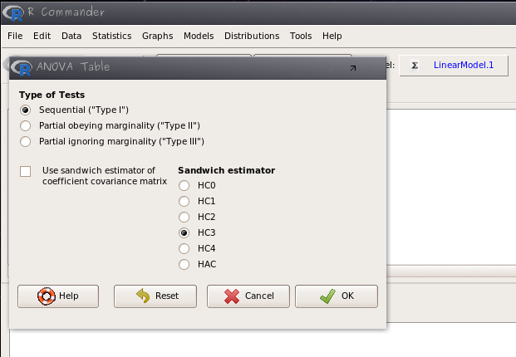Click the LinearModel.1 active model button
516x357 pixels.
click(453, 66)
